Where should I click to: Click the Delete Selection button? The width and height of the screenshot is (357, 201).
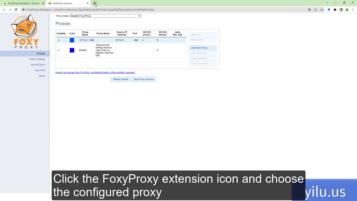click(x=202, y=64)
